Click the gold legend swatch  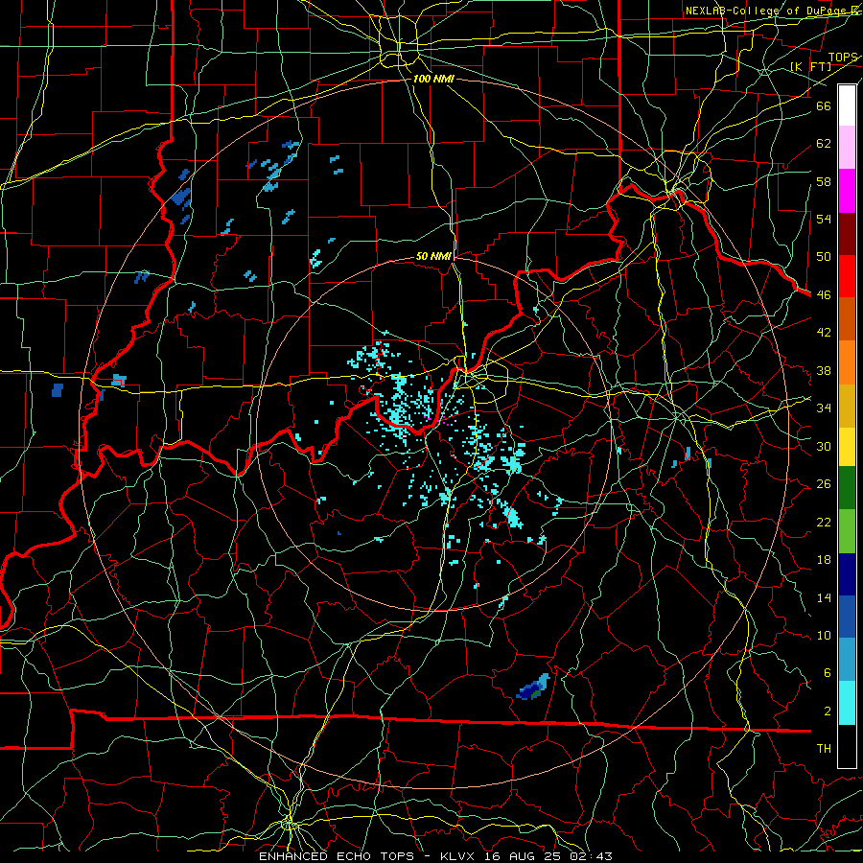click(847, 406)
